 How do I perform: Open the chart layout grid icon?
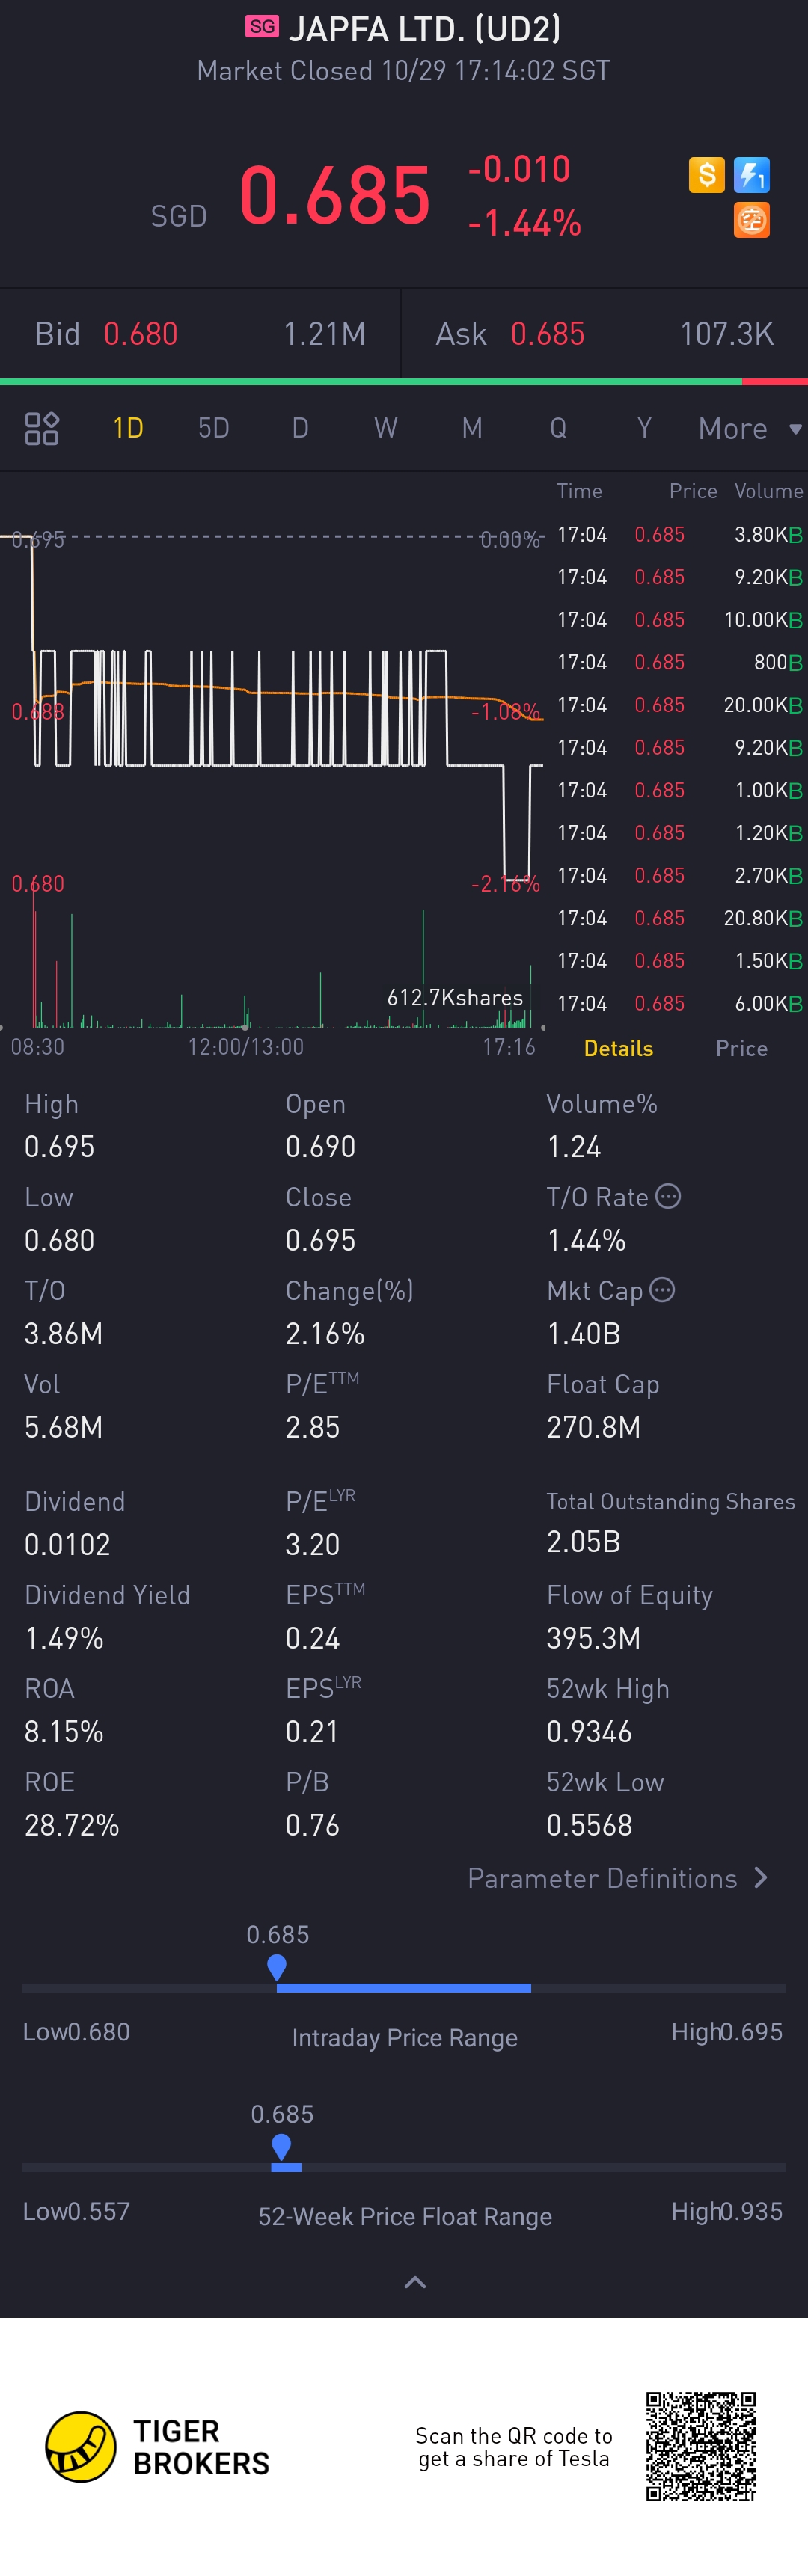pos(42,428)
